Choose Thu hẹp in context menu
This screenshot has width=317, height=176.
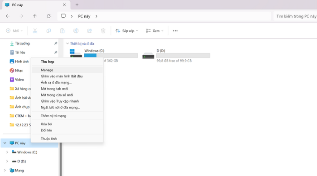coord(67,62)
